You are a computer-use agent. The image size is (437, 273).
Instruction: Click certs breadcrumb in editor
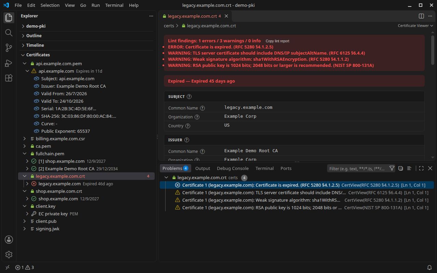169,26
